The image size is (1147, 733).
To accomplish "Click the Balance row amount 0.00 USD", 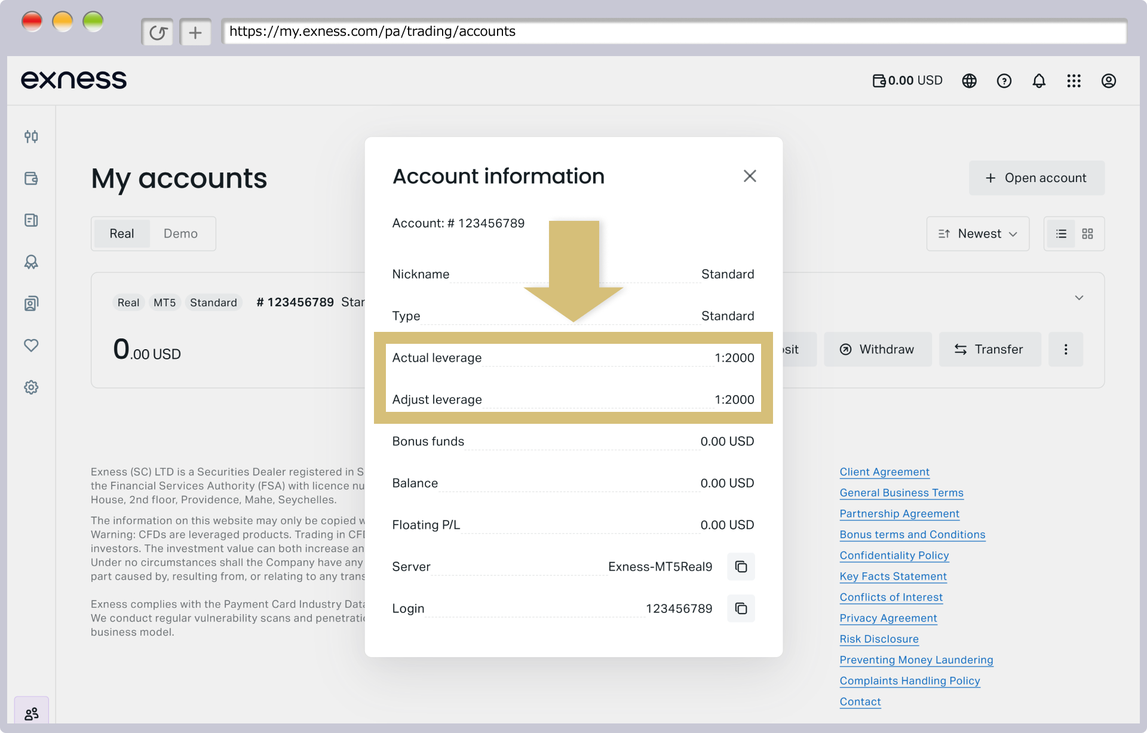I will coord(727,483).
